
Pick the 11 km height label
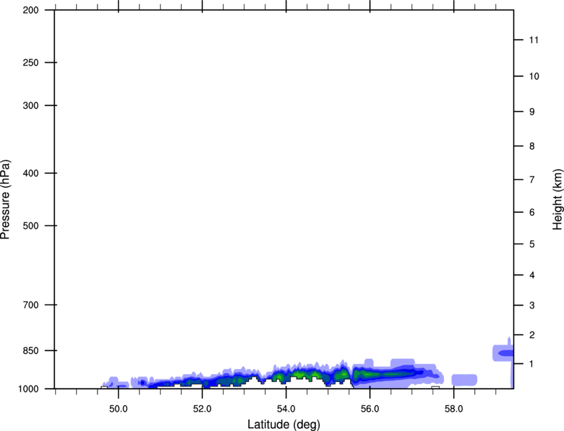tap(534, 40)
